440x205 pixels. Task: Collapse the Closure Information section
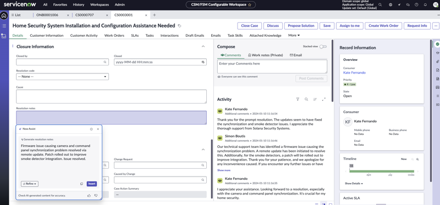tap(203, 47)
